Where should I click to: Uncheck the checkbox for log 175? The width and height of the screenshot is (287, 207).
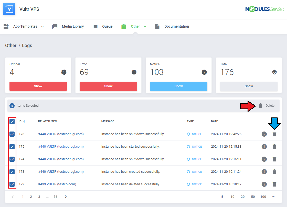[x=12, y=146]
